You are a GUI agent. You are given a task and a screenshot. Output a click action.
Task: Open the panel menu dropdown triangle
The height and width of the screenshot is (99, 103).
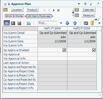click(x=79, y=4)
